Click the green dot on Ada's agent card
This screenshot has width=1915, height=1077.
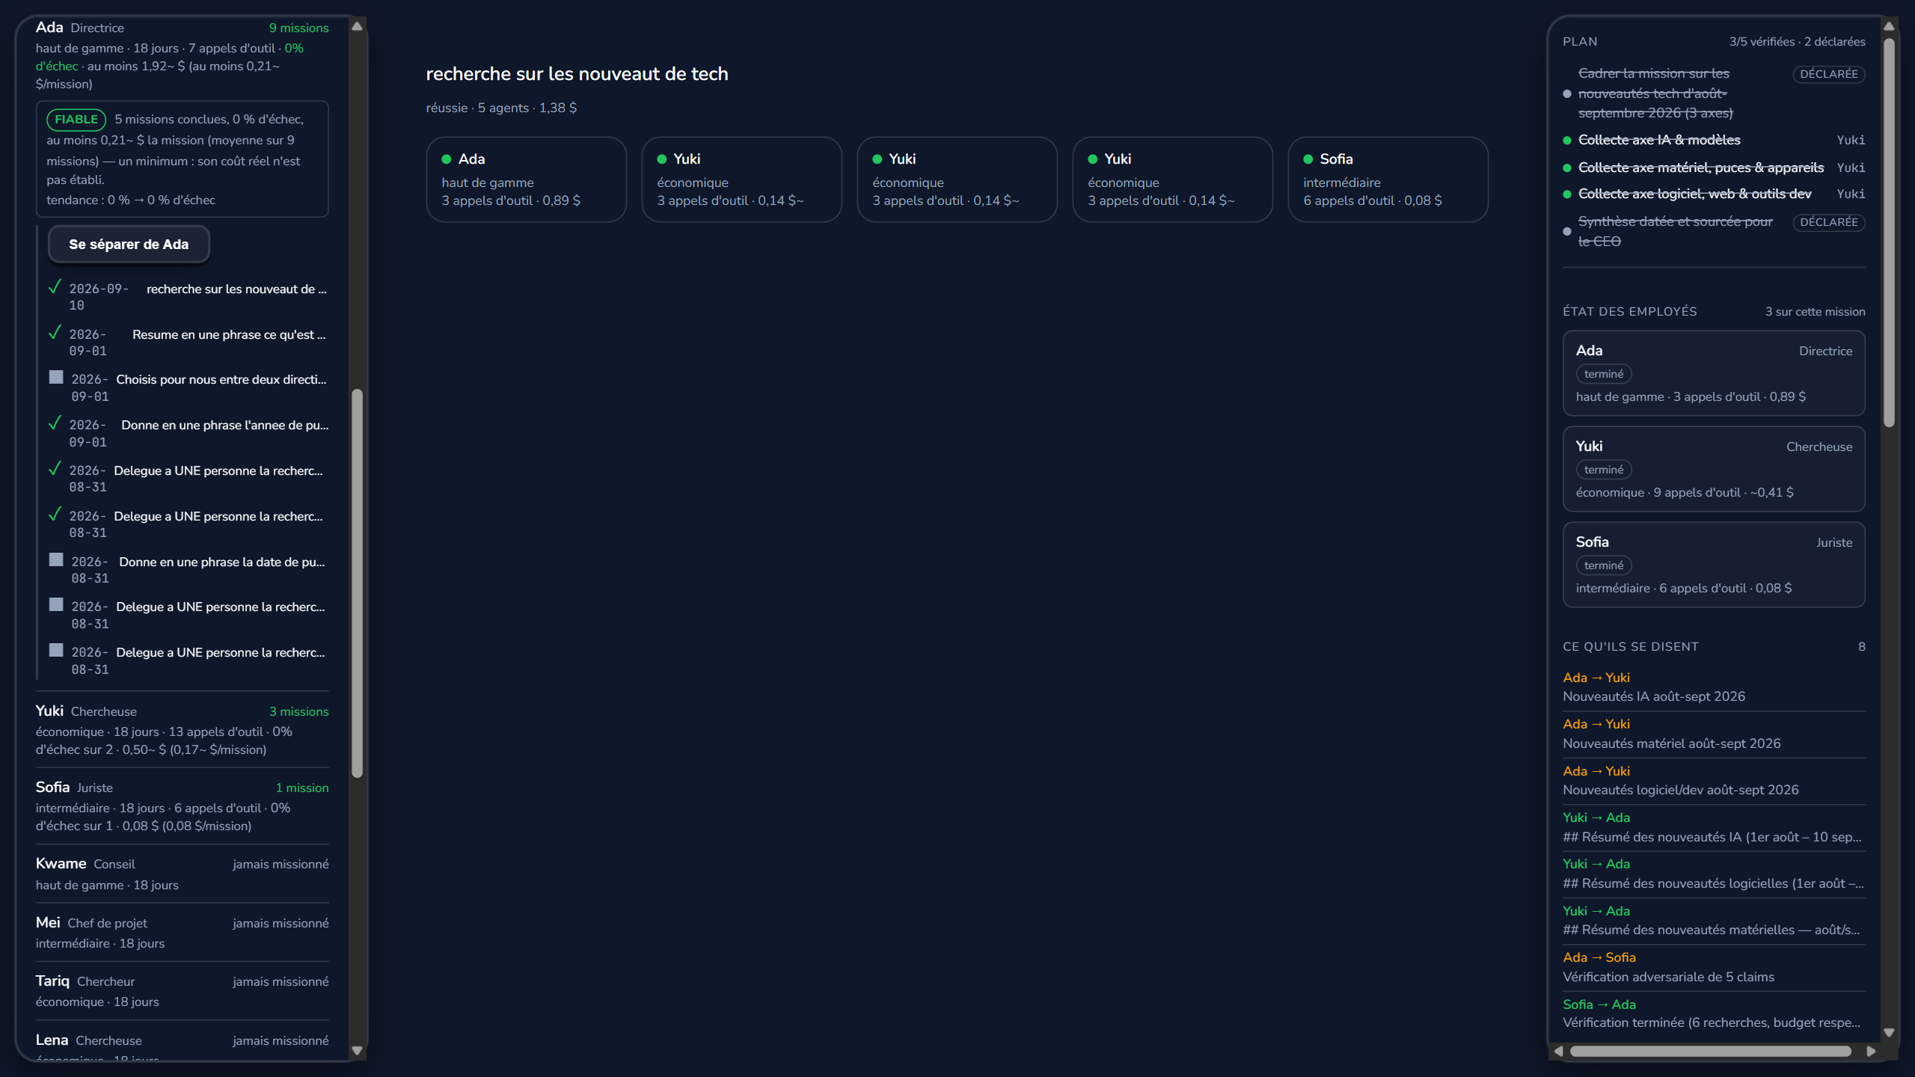447,159
